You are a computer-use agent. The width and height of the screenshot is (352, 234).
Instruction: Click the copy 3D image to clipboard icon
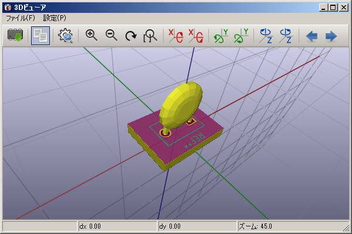click(40, 36)
